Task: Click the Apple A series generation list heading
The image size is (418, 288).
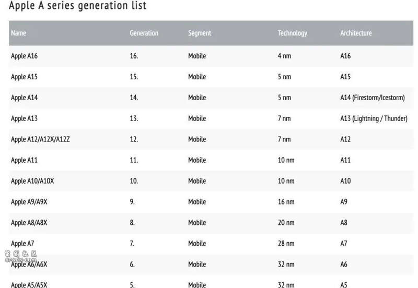Action: click(77, 5)
